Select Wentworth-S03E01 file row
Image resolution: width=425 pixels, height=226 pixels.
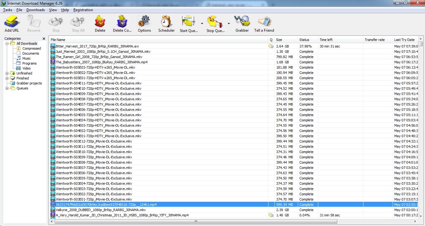coord(233,199)
